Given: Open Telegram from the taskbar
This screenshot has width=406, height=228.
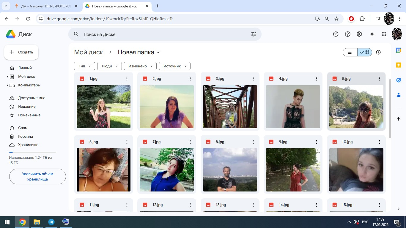Looking at the screenshot, I should pos(51,222).
